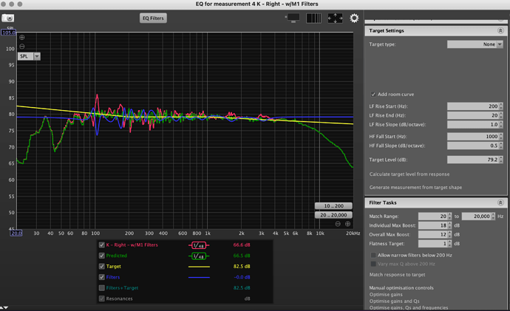Click the LF Rise End (Hz) field

point(472,115)
